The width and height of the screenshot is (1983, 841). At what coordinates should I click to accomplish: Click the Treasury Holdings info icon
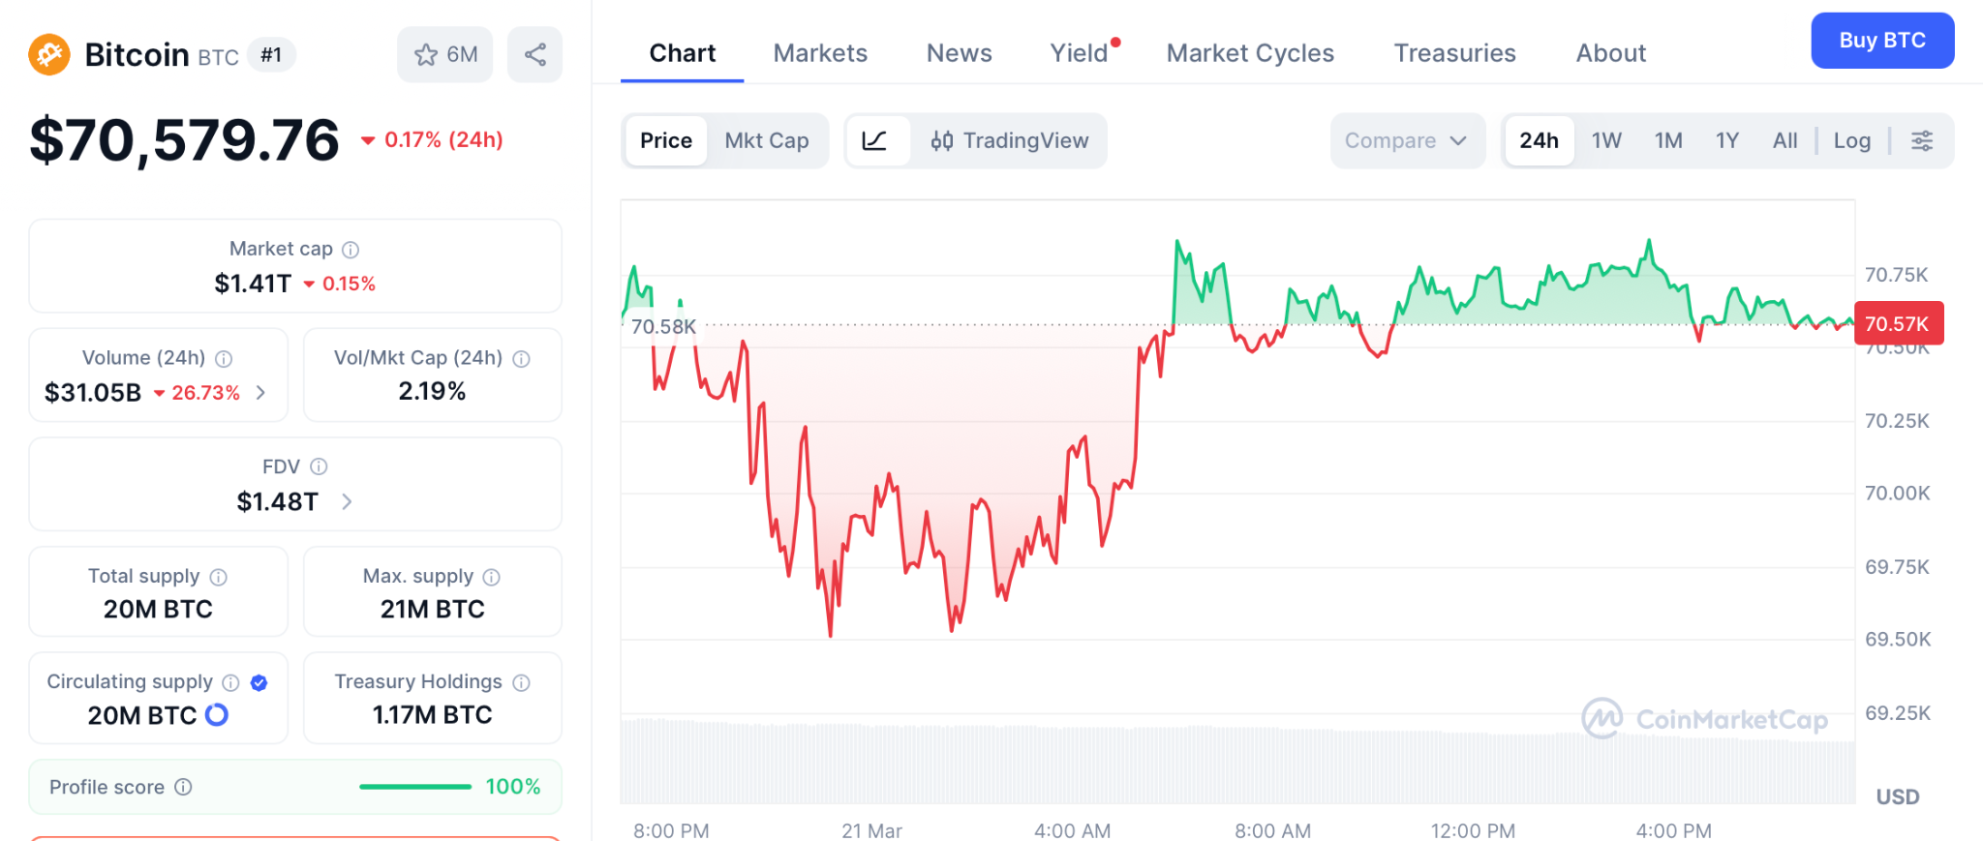(x=522, y=682)
